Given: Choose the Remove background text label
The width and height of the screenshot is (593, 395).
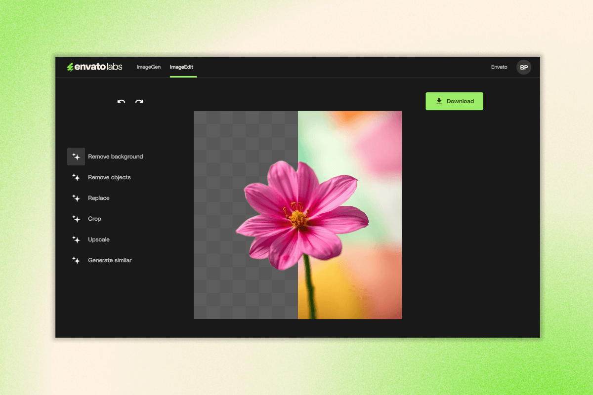Looking at the screenshot, I should click(x=115, y=157).
